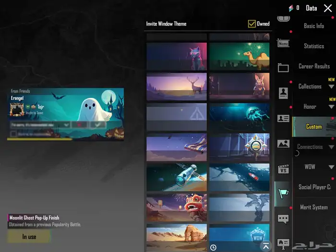Image resolution: width=336 pixels, height=252 pixels.
Task: Click the VS screen customization icon
Action: [283, 169]
